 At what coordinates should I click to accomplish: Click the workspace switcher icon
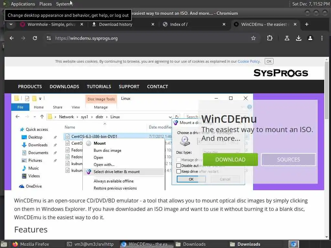point(294,244)
